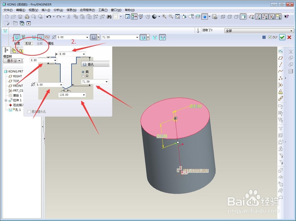The width and height of the screenshot is (296, 221).
Task: Select 孔 1 in model tree
Action: [18, 110]
